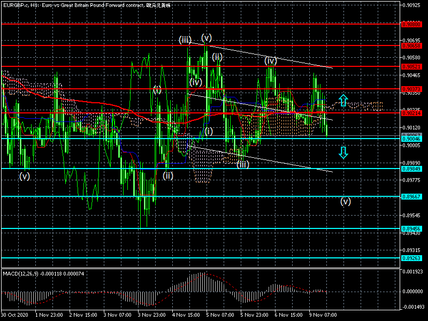Click the cyan up arrow on chart
The height and width of the screenshot is (321, 428).
point(343,100)
